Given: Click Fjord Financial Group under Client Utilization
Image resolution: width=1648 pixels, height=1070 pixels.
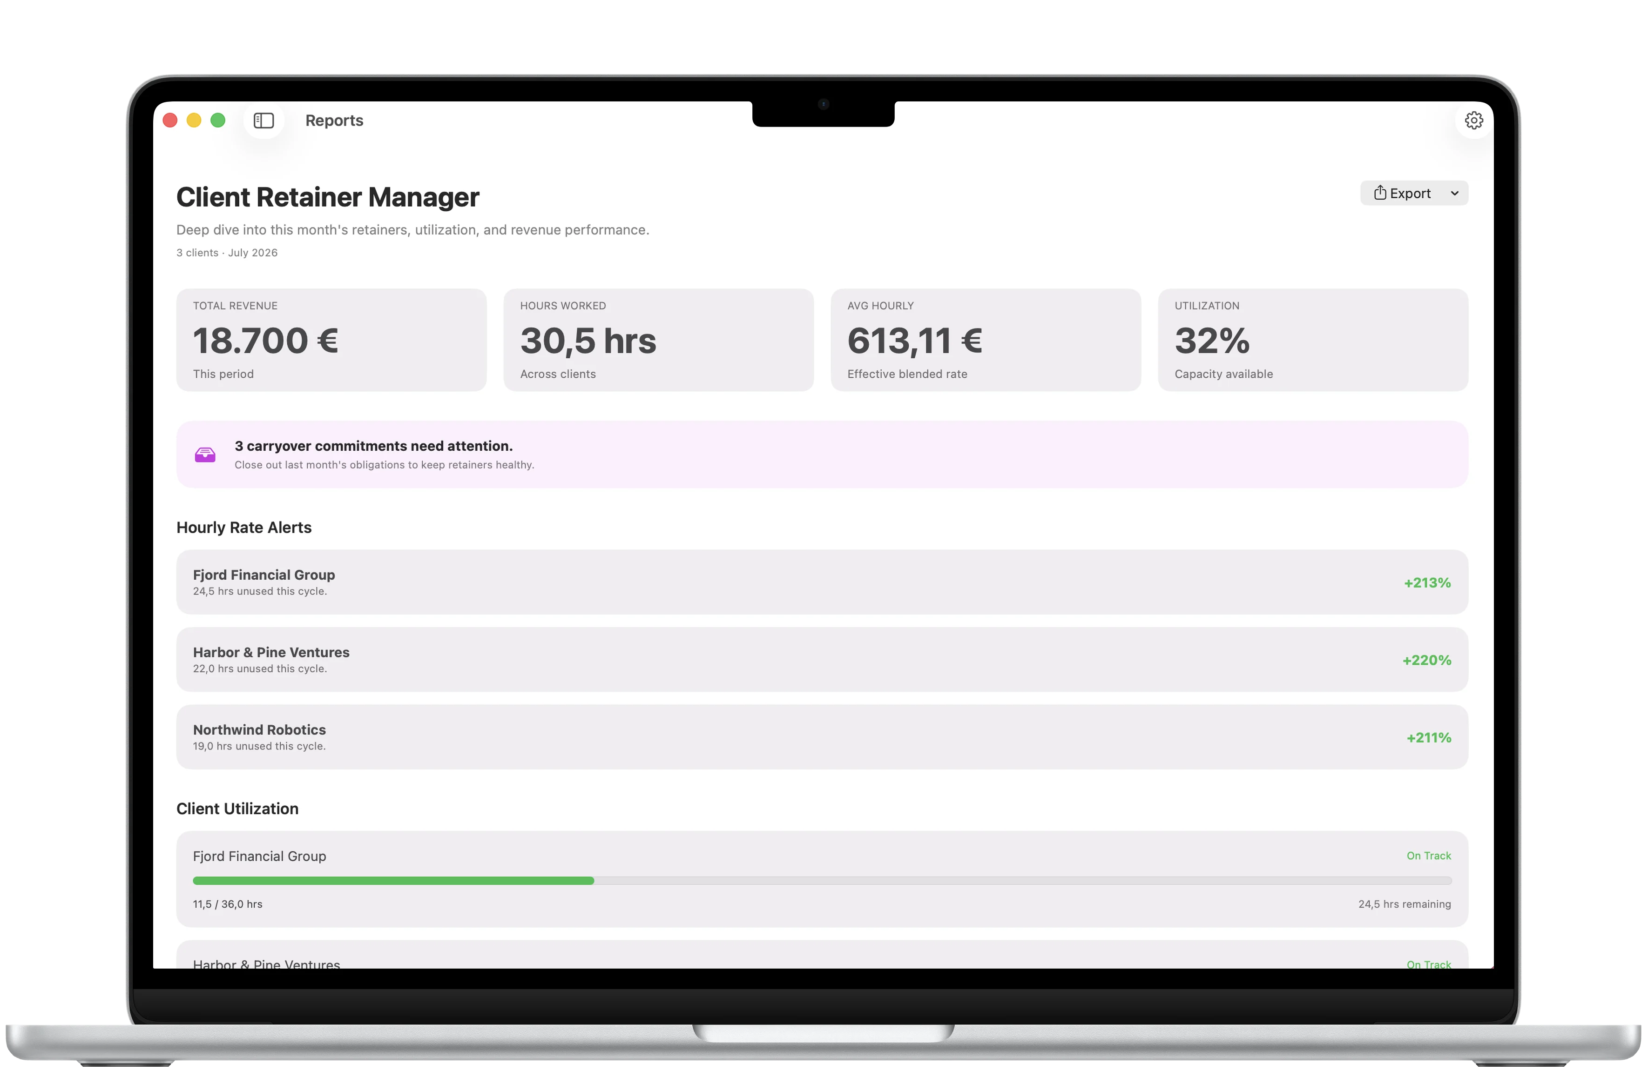Looking at the screenshot, I should pos(259,856).
